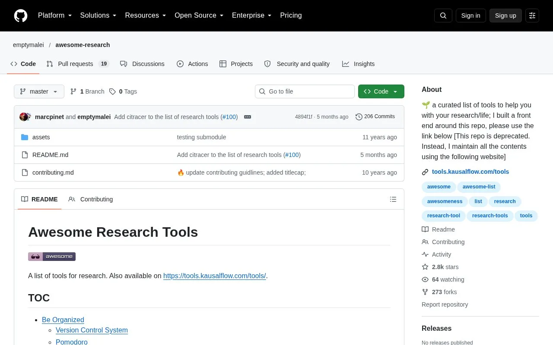Open the GitHub homepage logo
The width and height of the screenshot is (553, 345).
click(x=21, y=16)
